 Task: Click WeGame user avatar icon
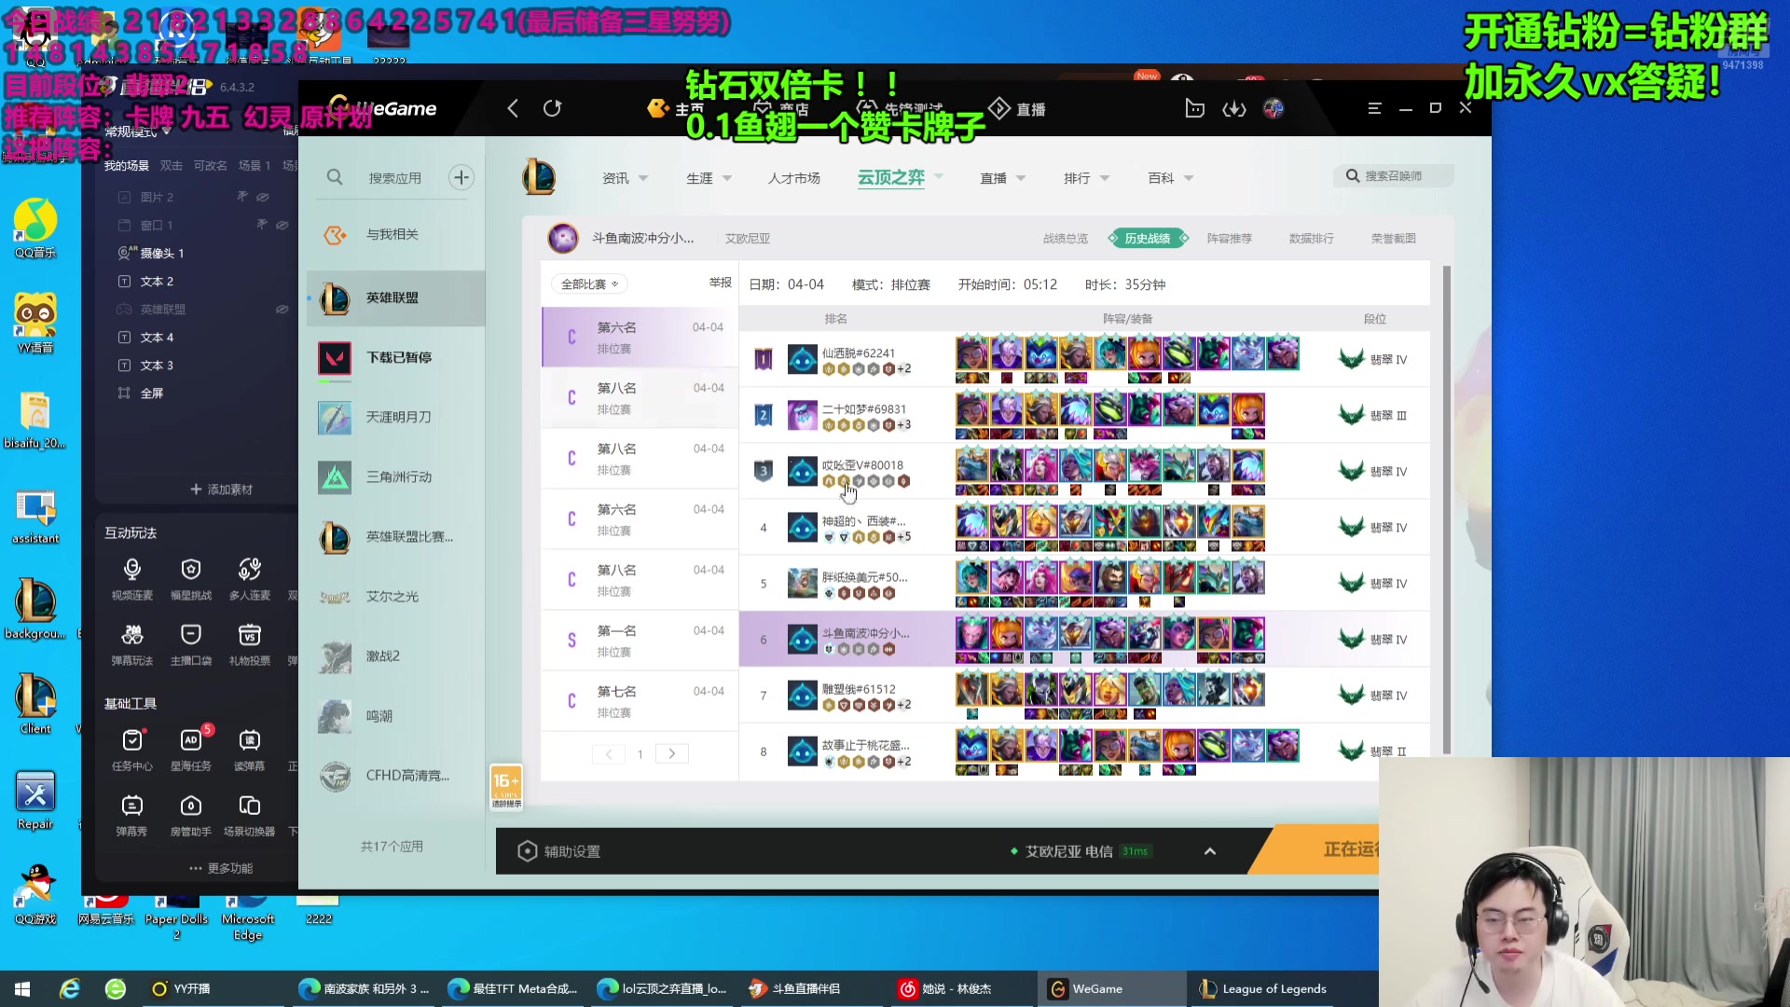(x=1274, y=108)
